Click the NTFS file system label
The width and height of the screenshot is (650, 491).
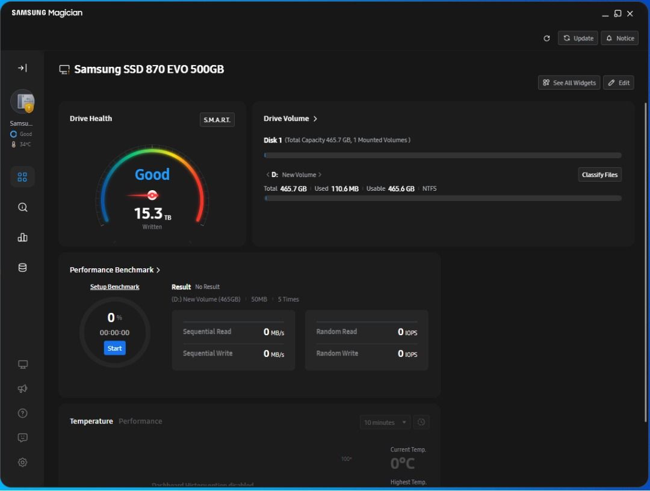(x=430, y=188)
